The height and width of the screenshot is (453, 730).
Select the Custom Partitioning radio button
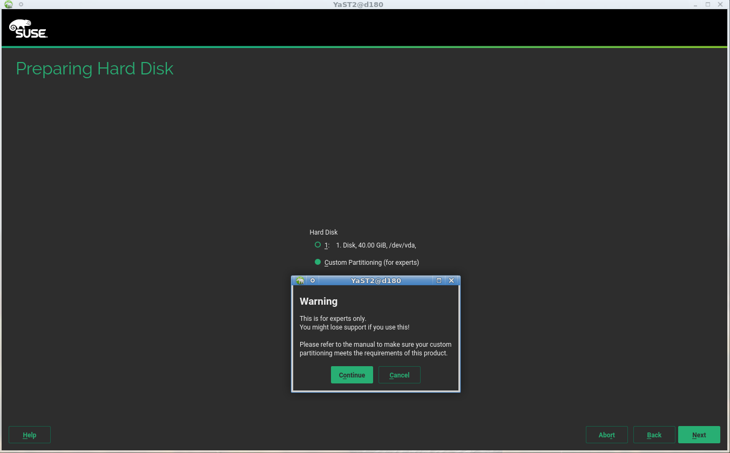(x=318, y=262)
